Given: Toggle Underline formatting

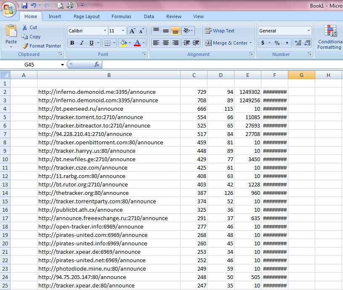Looking at the screenshot, I should click(x=91, y=43).
